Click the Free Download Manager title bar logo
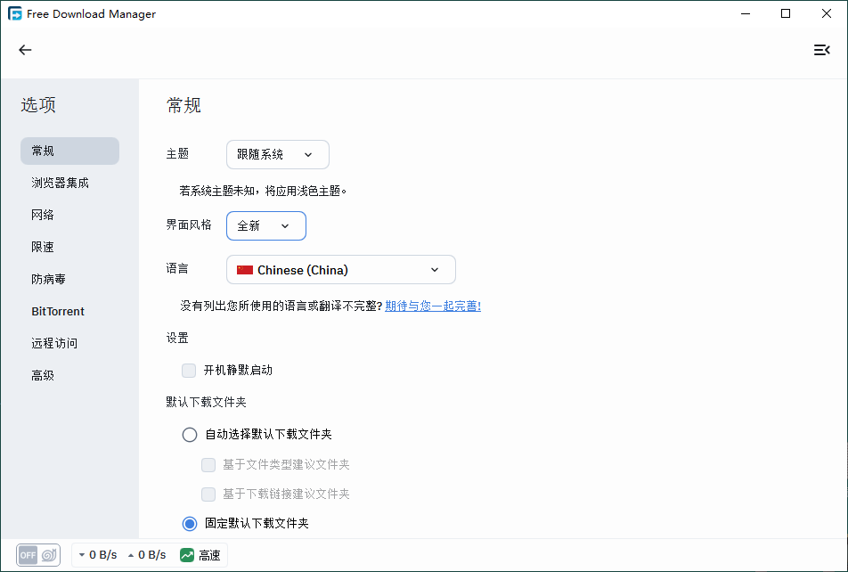 click(15, 13)
